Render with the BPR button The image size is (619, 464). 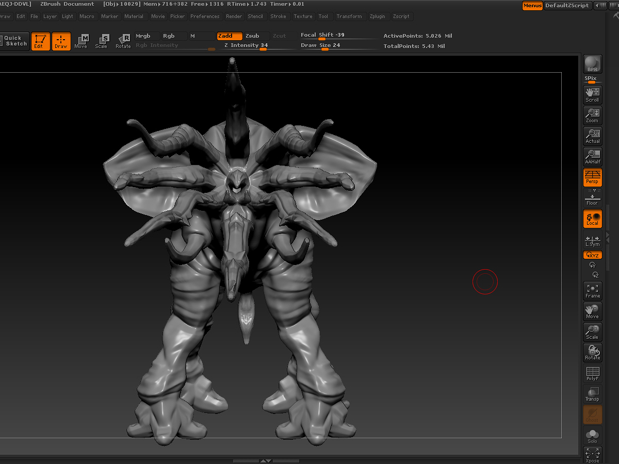pos(593,64)
